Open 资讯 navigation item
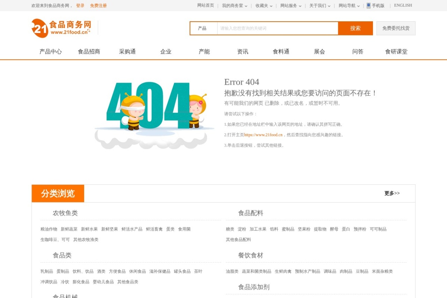The image size is (447, 298). tap(242, 52)
